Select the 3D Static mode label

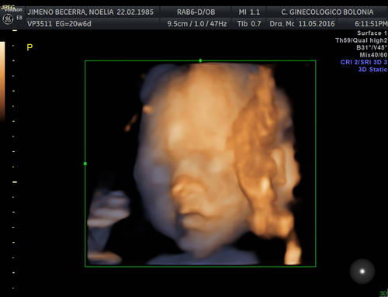click(372, 69)
